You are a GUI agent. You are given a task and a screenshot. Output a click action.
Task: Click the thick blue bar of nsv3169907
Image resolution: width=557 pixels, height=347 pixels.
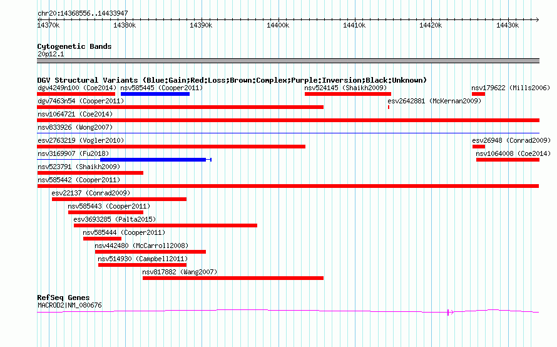coord(153,160)
